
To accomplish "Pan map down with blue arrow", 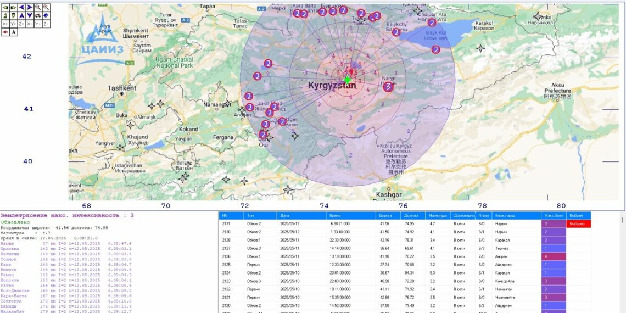I will pyautogui.click(x=30, y=15).
